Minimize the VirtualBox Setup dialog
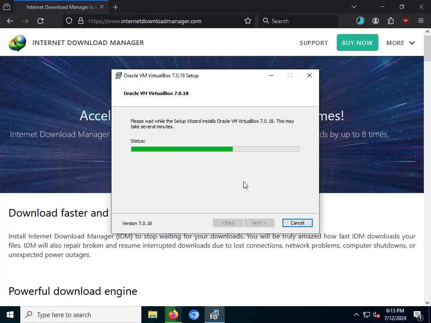Screen dimensions: 431x323 pyautogui.click(x=271, y=76)
